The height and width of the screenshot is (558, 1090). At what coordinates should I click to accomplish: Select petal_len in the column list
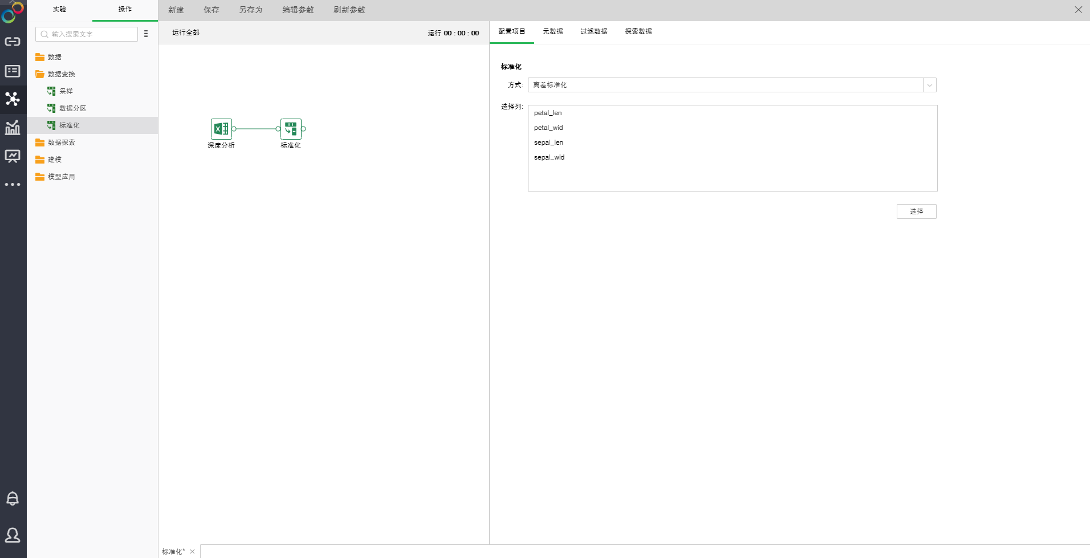click(548, 113)
